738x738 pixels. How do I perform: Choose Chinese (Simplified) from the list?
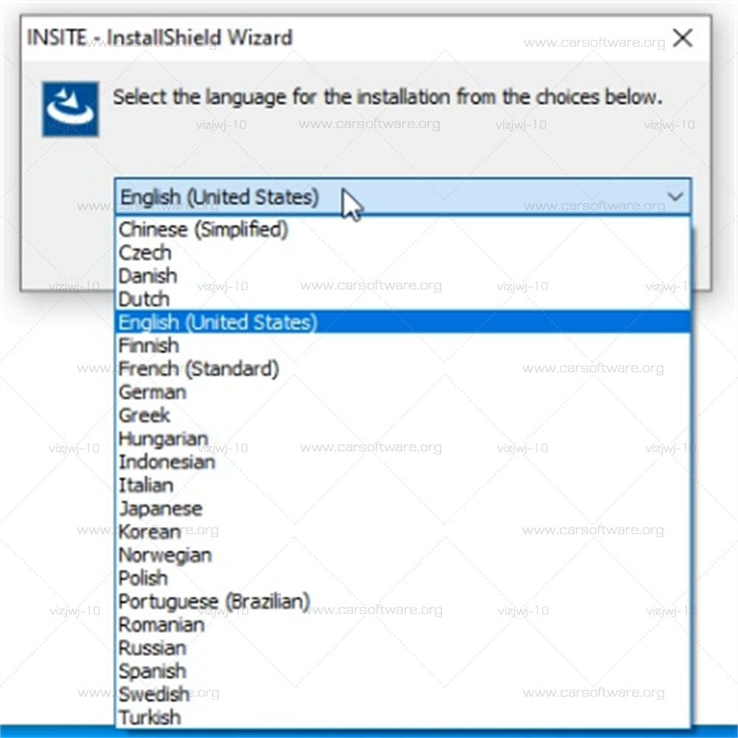pos(403,230)
